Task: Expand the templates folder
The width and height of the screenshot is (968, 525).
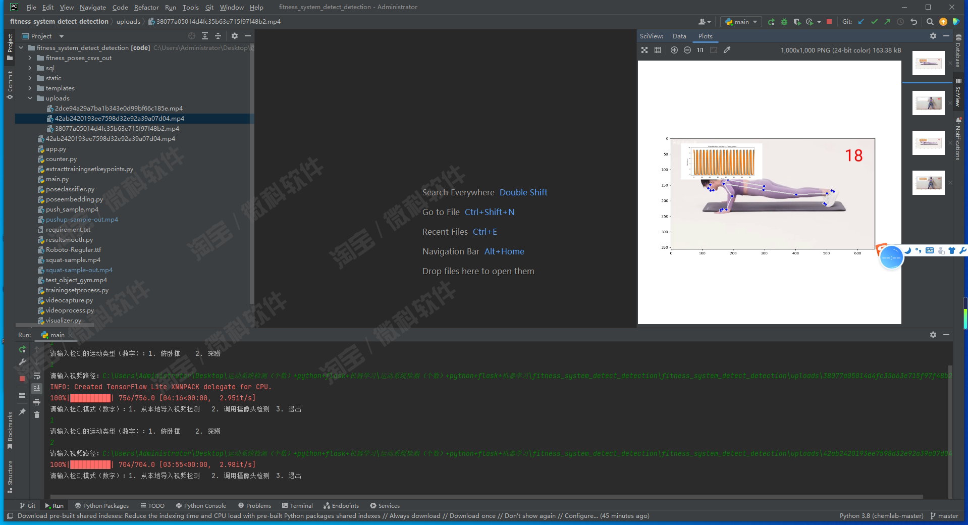Action: coord(30,88)
